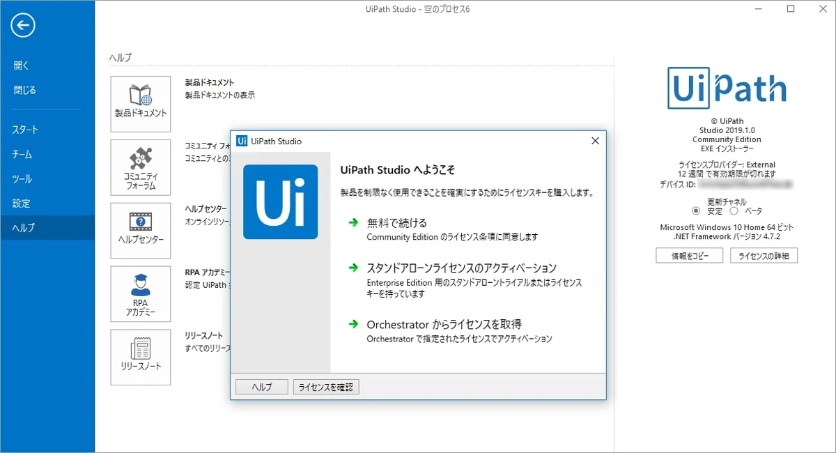836x453 pixels.
Task: Click green arrow next to 無料で続ける
Action: click(353, 223)
